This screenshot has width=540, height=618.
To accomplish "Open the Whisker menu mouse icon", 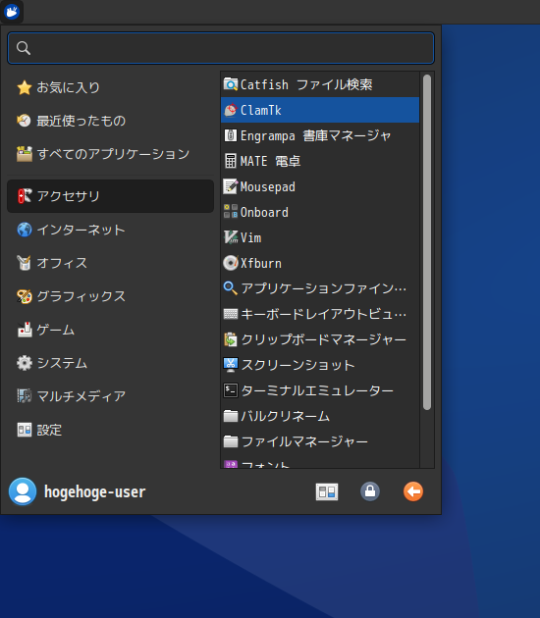I will [x=12, y=12].
